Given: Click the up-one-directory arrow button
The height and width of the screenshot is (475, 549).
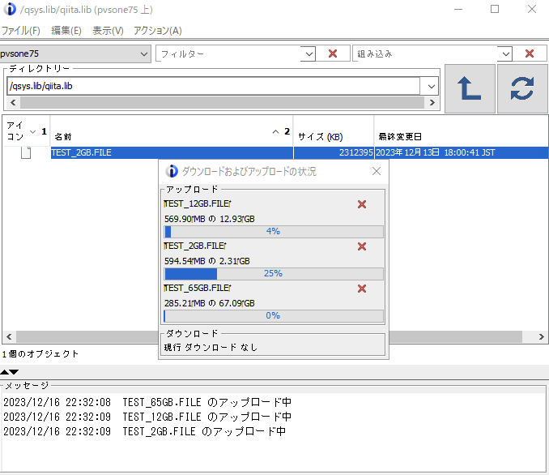Looking at the screenshot, I should pyautogui.click(x=470, y=88).
